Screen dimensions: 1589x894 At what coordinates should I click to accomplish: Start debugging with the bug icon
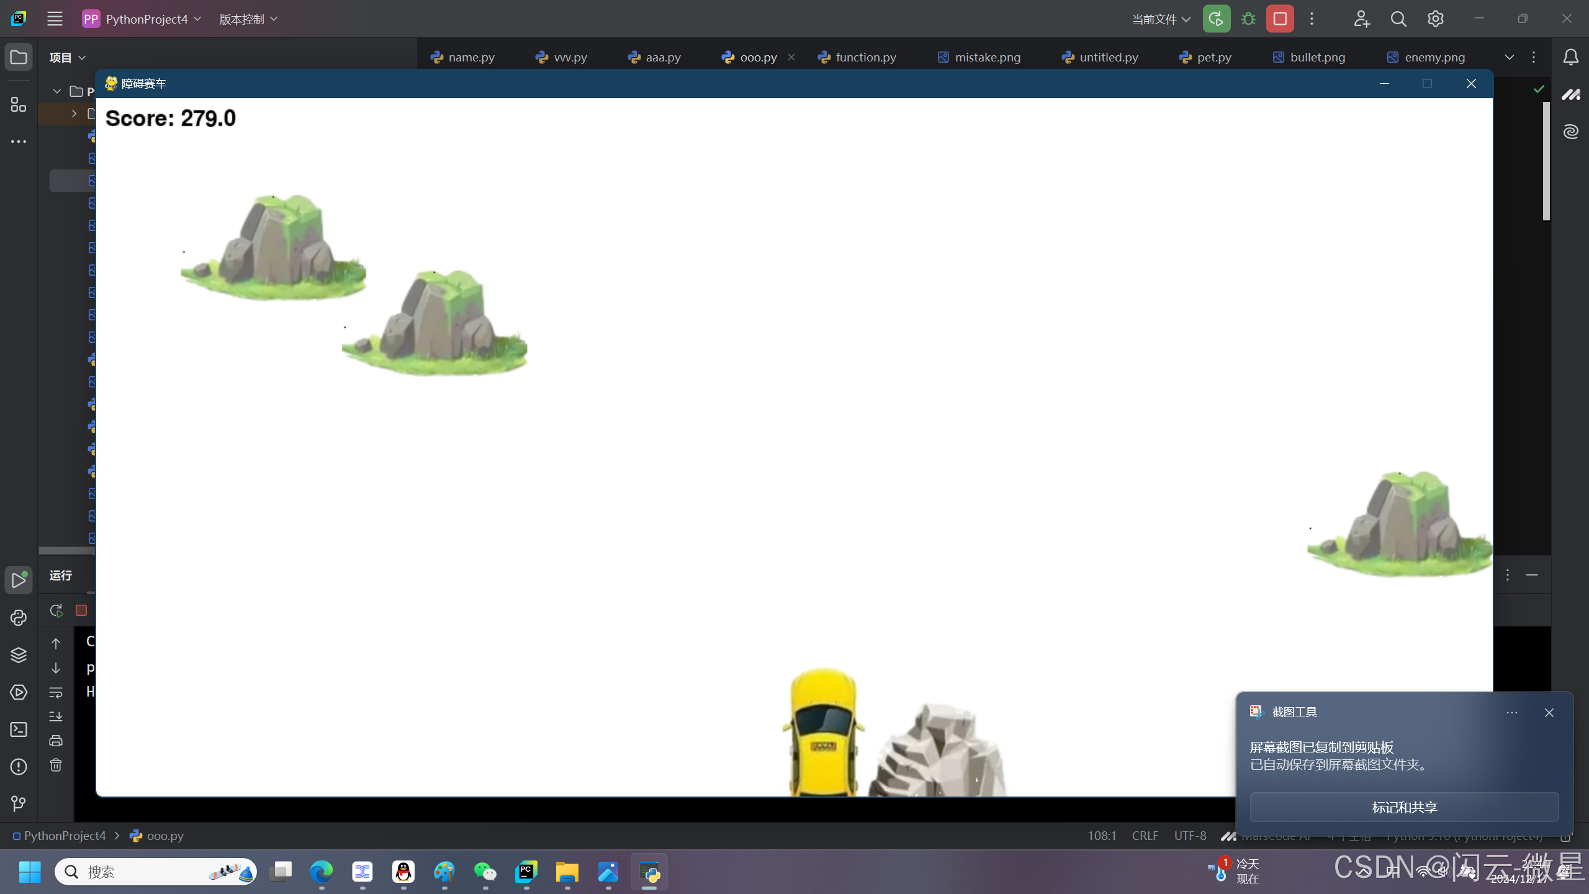click(x=1248, y=19)
